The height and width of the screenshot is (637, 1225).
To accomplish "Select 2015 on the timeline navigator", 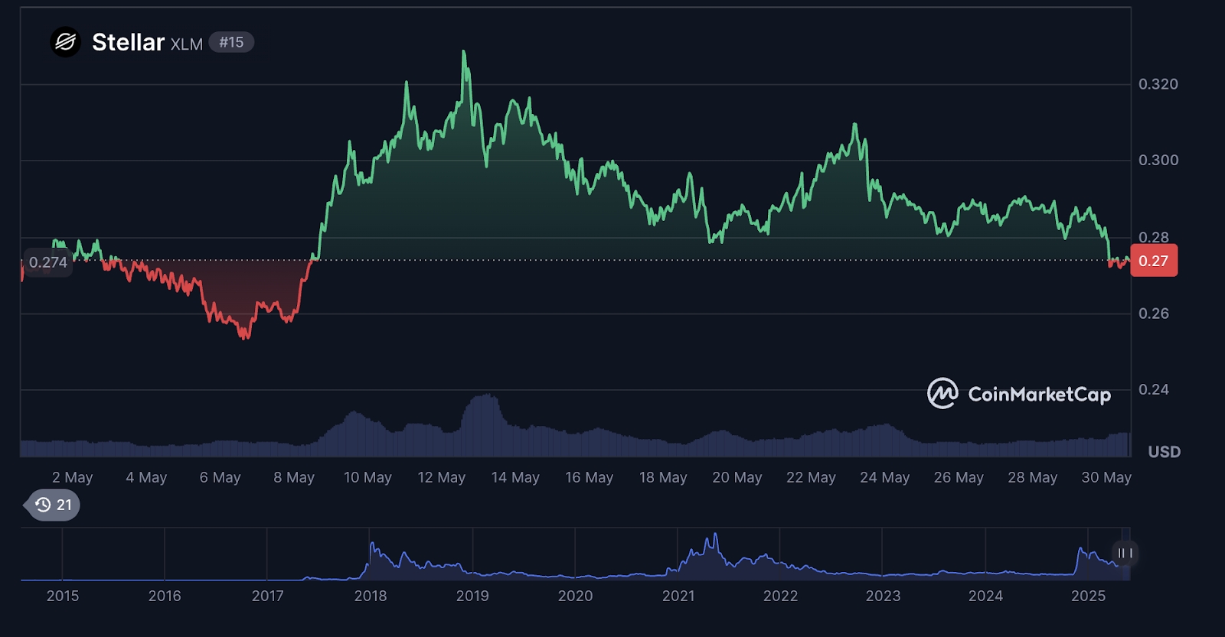I will (63, 596).
